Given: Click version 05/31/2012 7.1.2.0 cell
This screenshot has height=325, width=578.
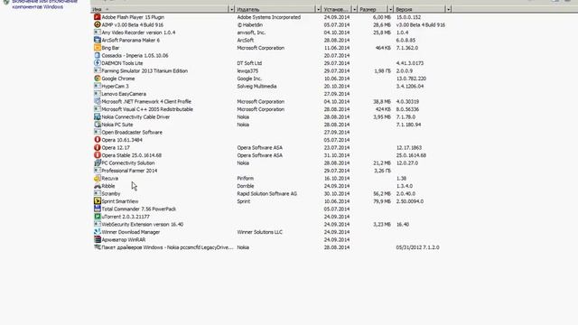Looking at the screenshot, I should [x=417, y=247].
